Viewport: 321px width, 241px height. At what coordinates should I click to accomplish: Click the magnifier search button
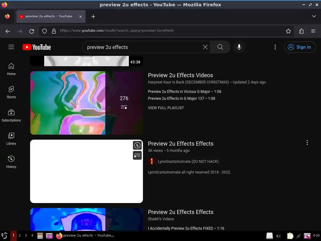click(x=220, y=47)
